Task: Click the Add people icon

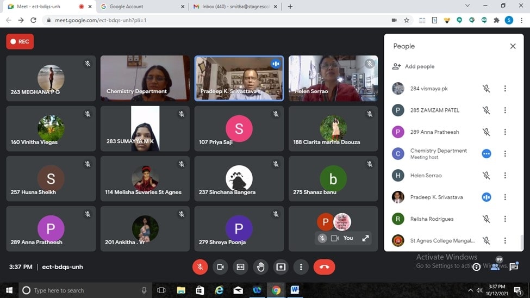Action: 397,66
